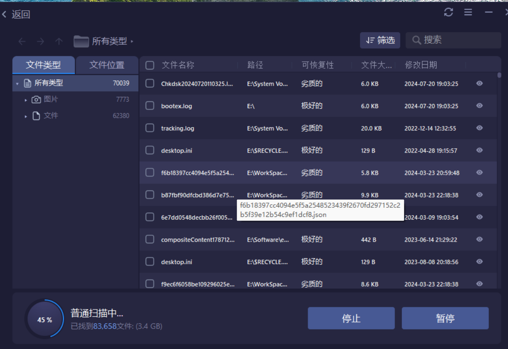Click the magnifier icon in the search box
508x349 pixels.
click(x=417, y=40)
